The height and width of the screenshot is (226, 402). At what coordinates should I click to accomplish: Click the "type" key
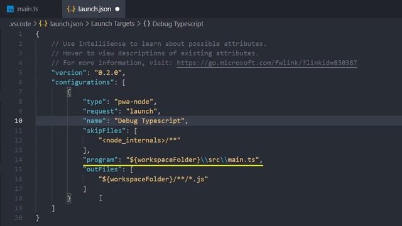coord(94,102)
